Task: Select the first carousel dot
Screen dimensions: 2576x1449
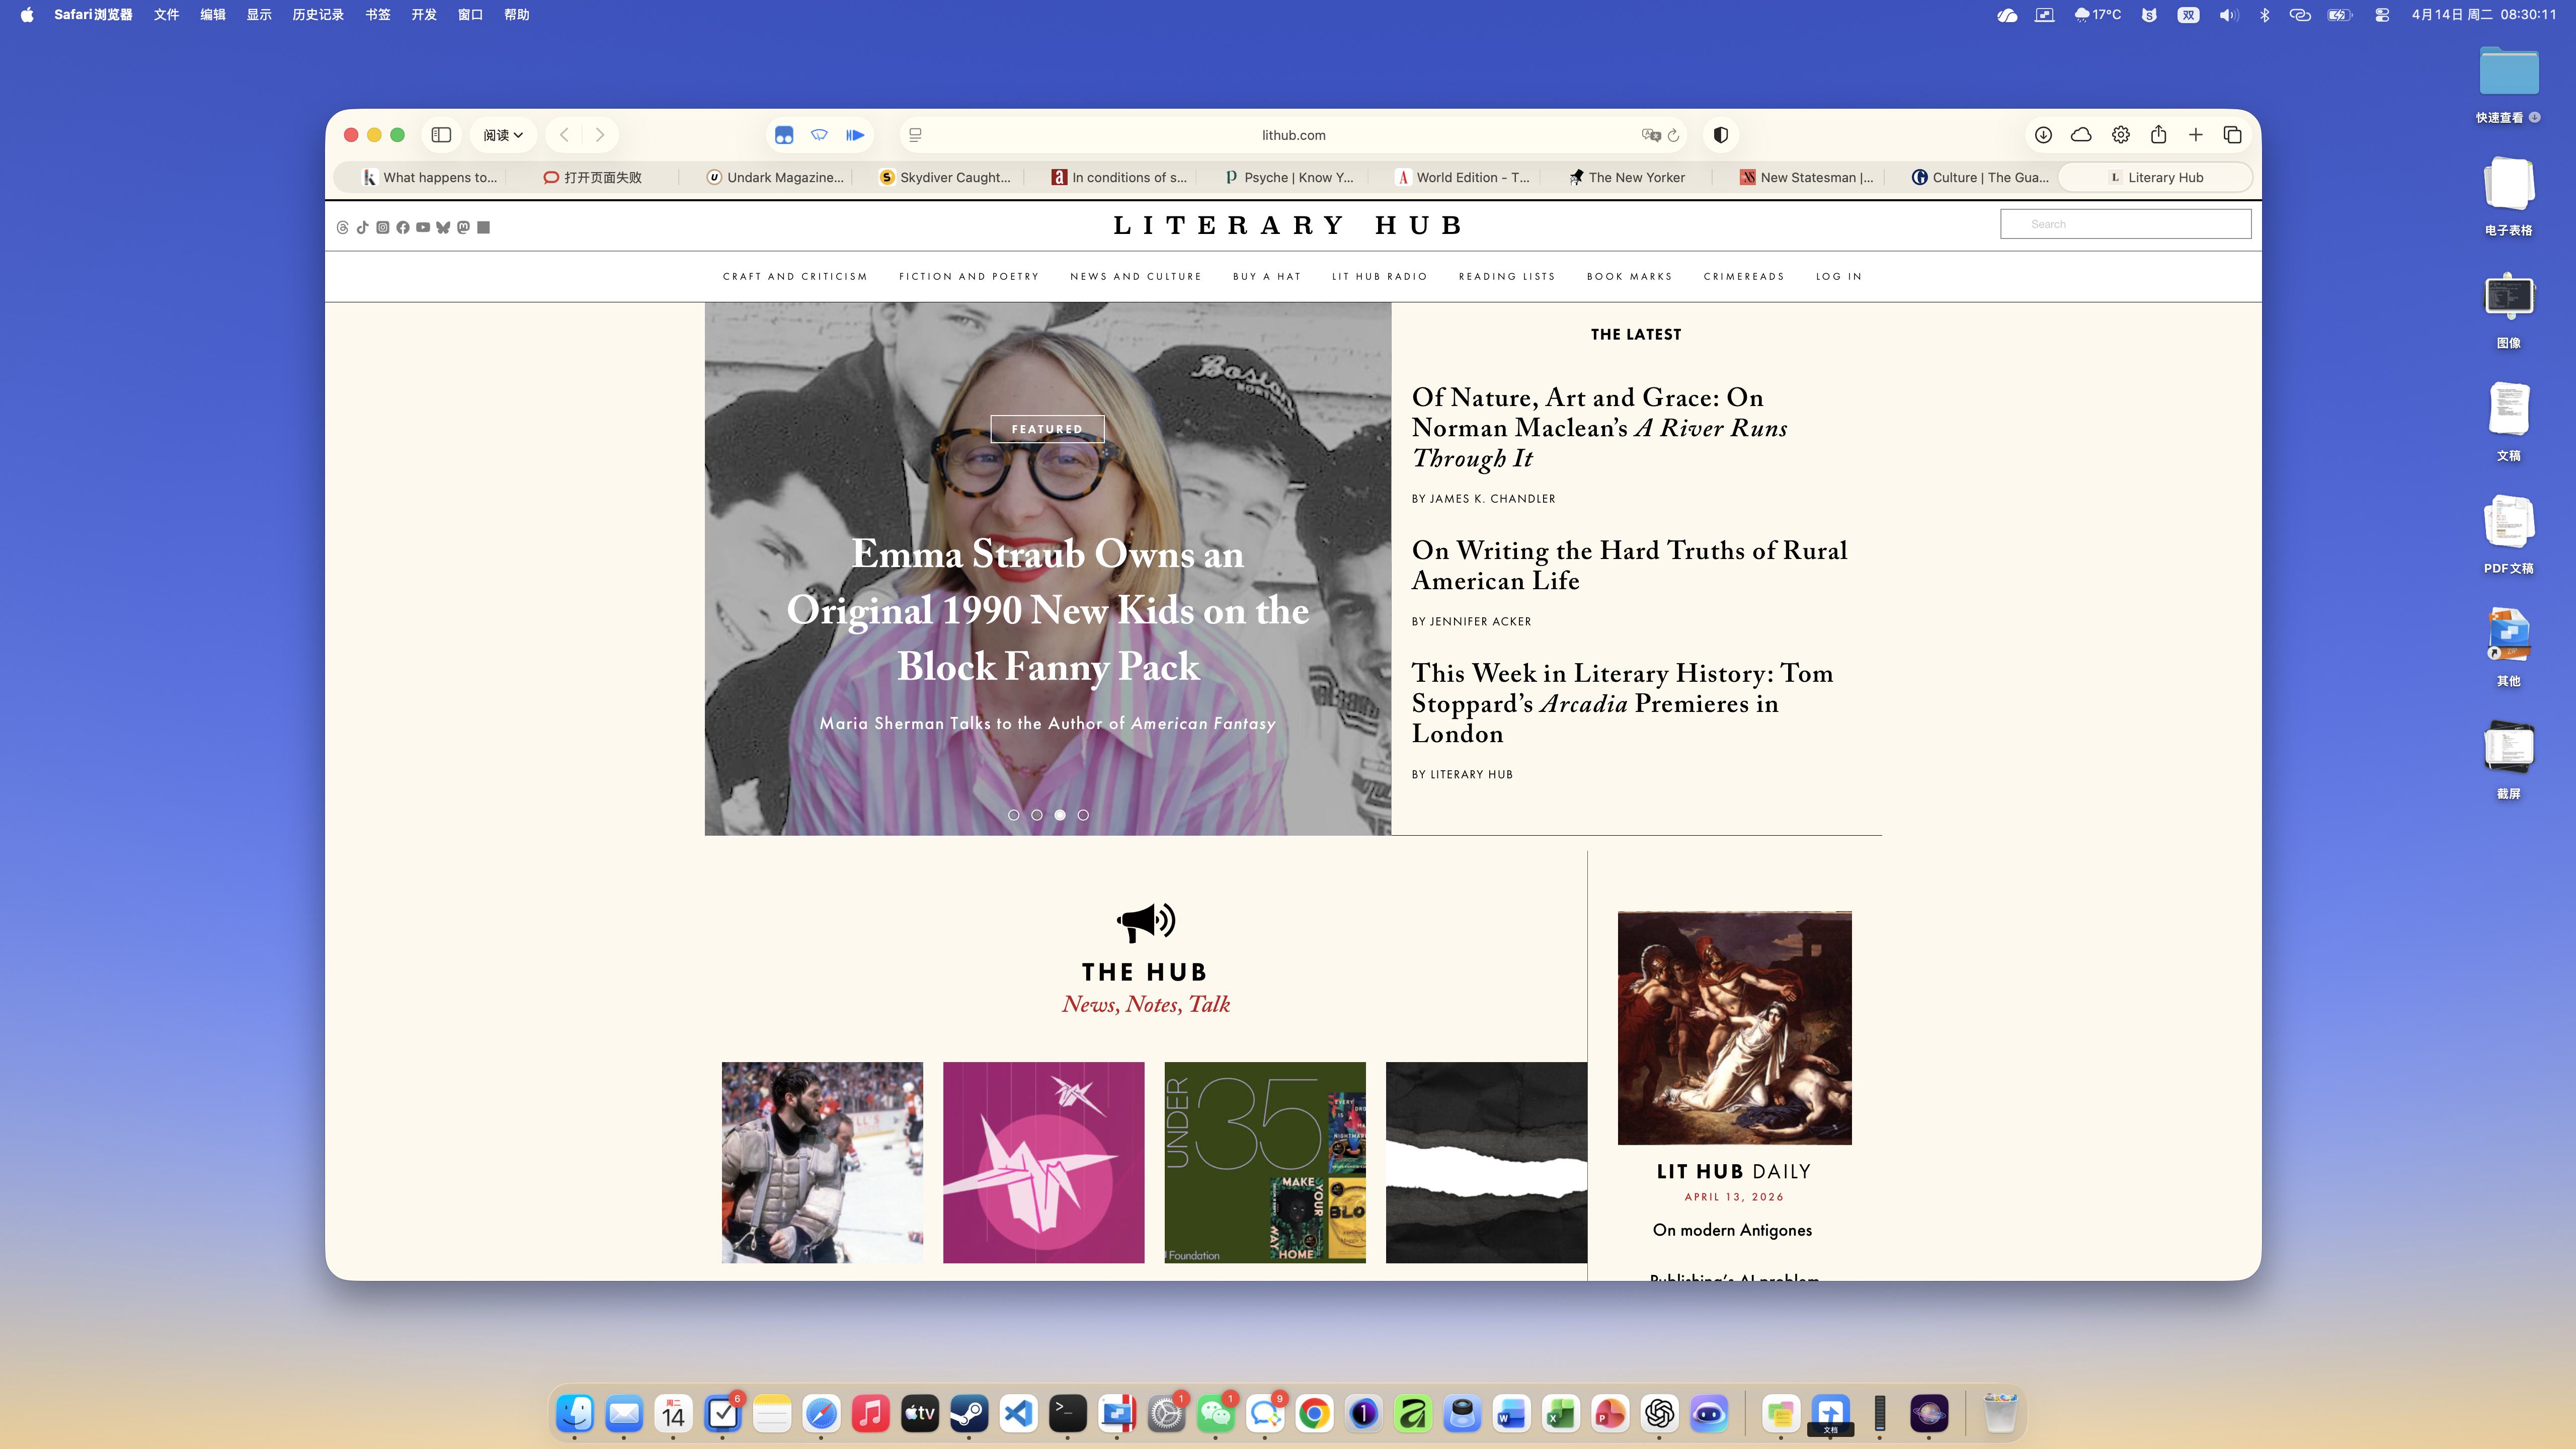Action: pyautogui.click(x=1013, y=815)
